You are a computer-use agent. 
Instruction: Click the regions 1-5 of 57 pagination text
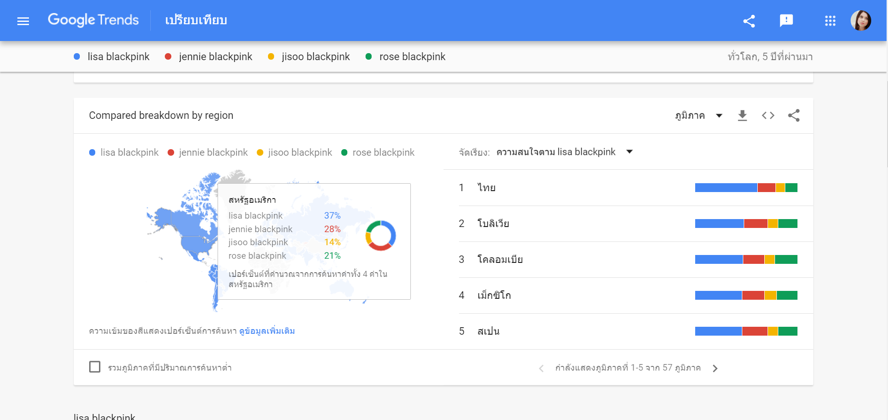[628, 368]
